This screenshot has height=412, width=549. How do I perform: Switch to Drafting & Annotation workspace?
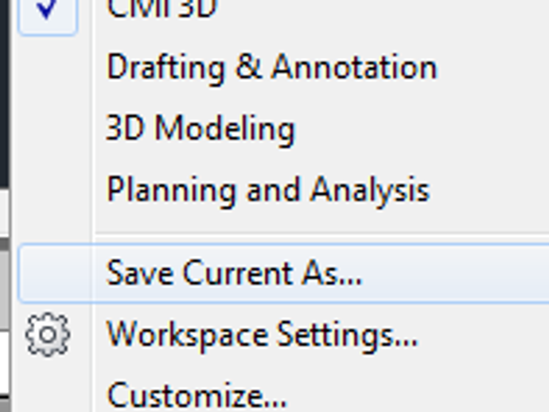coord(271,67)
